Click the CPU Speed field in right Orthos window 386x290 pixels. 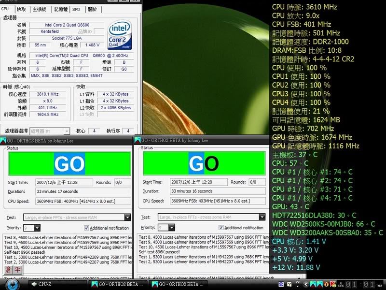pyautogui.click(x=218, y=201)
